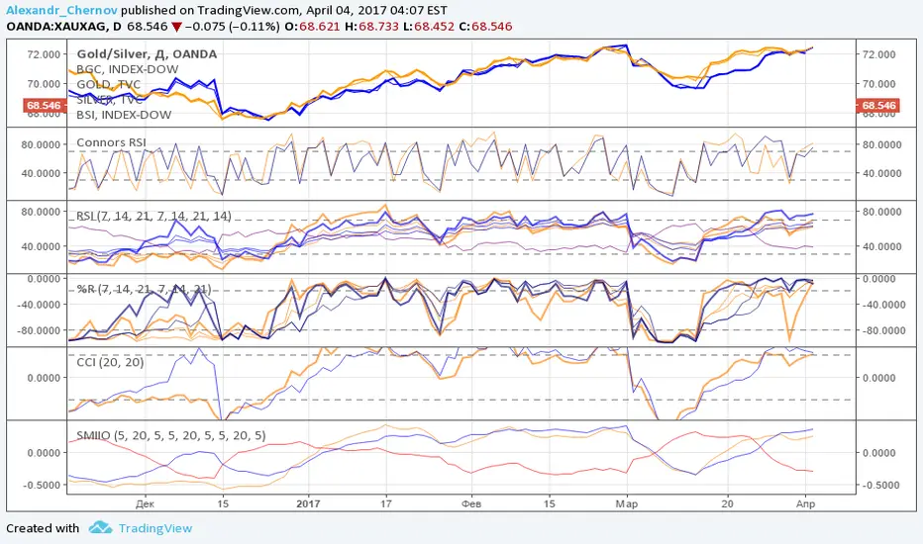Click the Фев date label on time axis

[471, 504]
